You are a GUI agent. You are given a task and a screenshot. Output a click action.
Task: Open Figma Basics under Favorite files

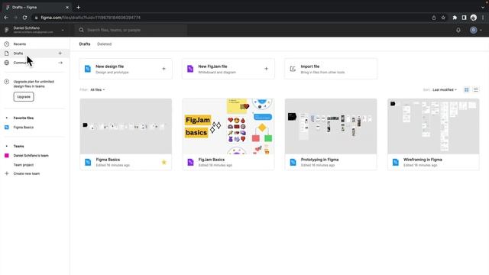point(24,128)
